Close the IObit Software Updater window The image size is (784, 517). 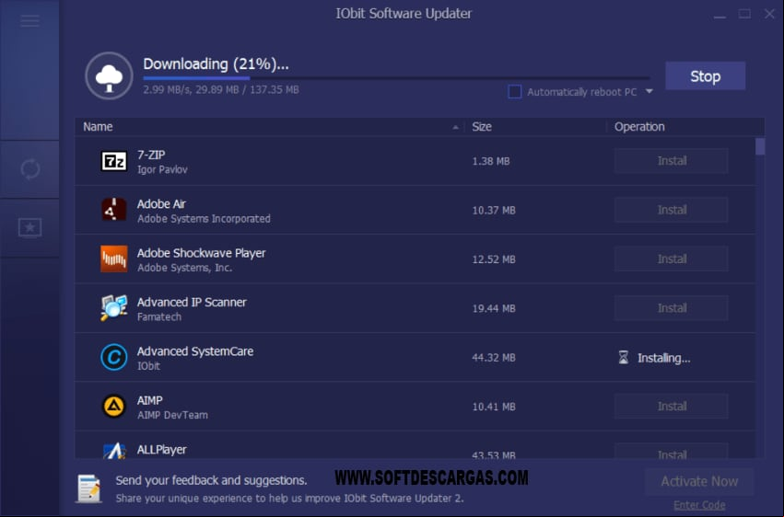tap(769, 14)
